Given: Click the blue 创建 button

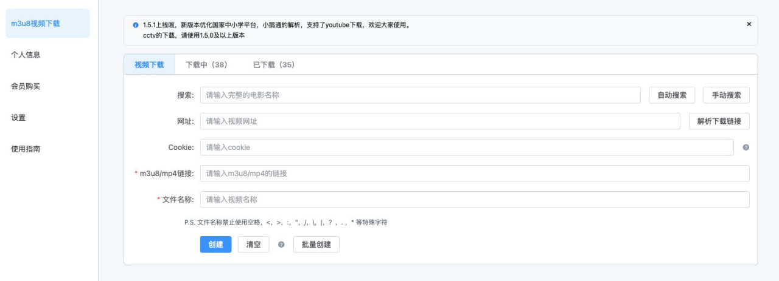Looking at the screenshot, I should coord(215,245).
